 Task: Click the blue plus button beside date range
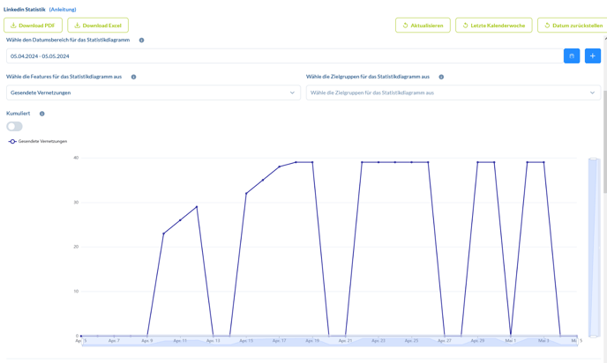click(x=592, y=56)
